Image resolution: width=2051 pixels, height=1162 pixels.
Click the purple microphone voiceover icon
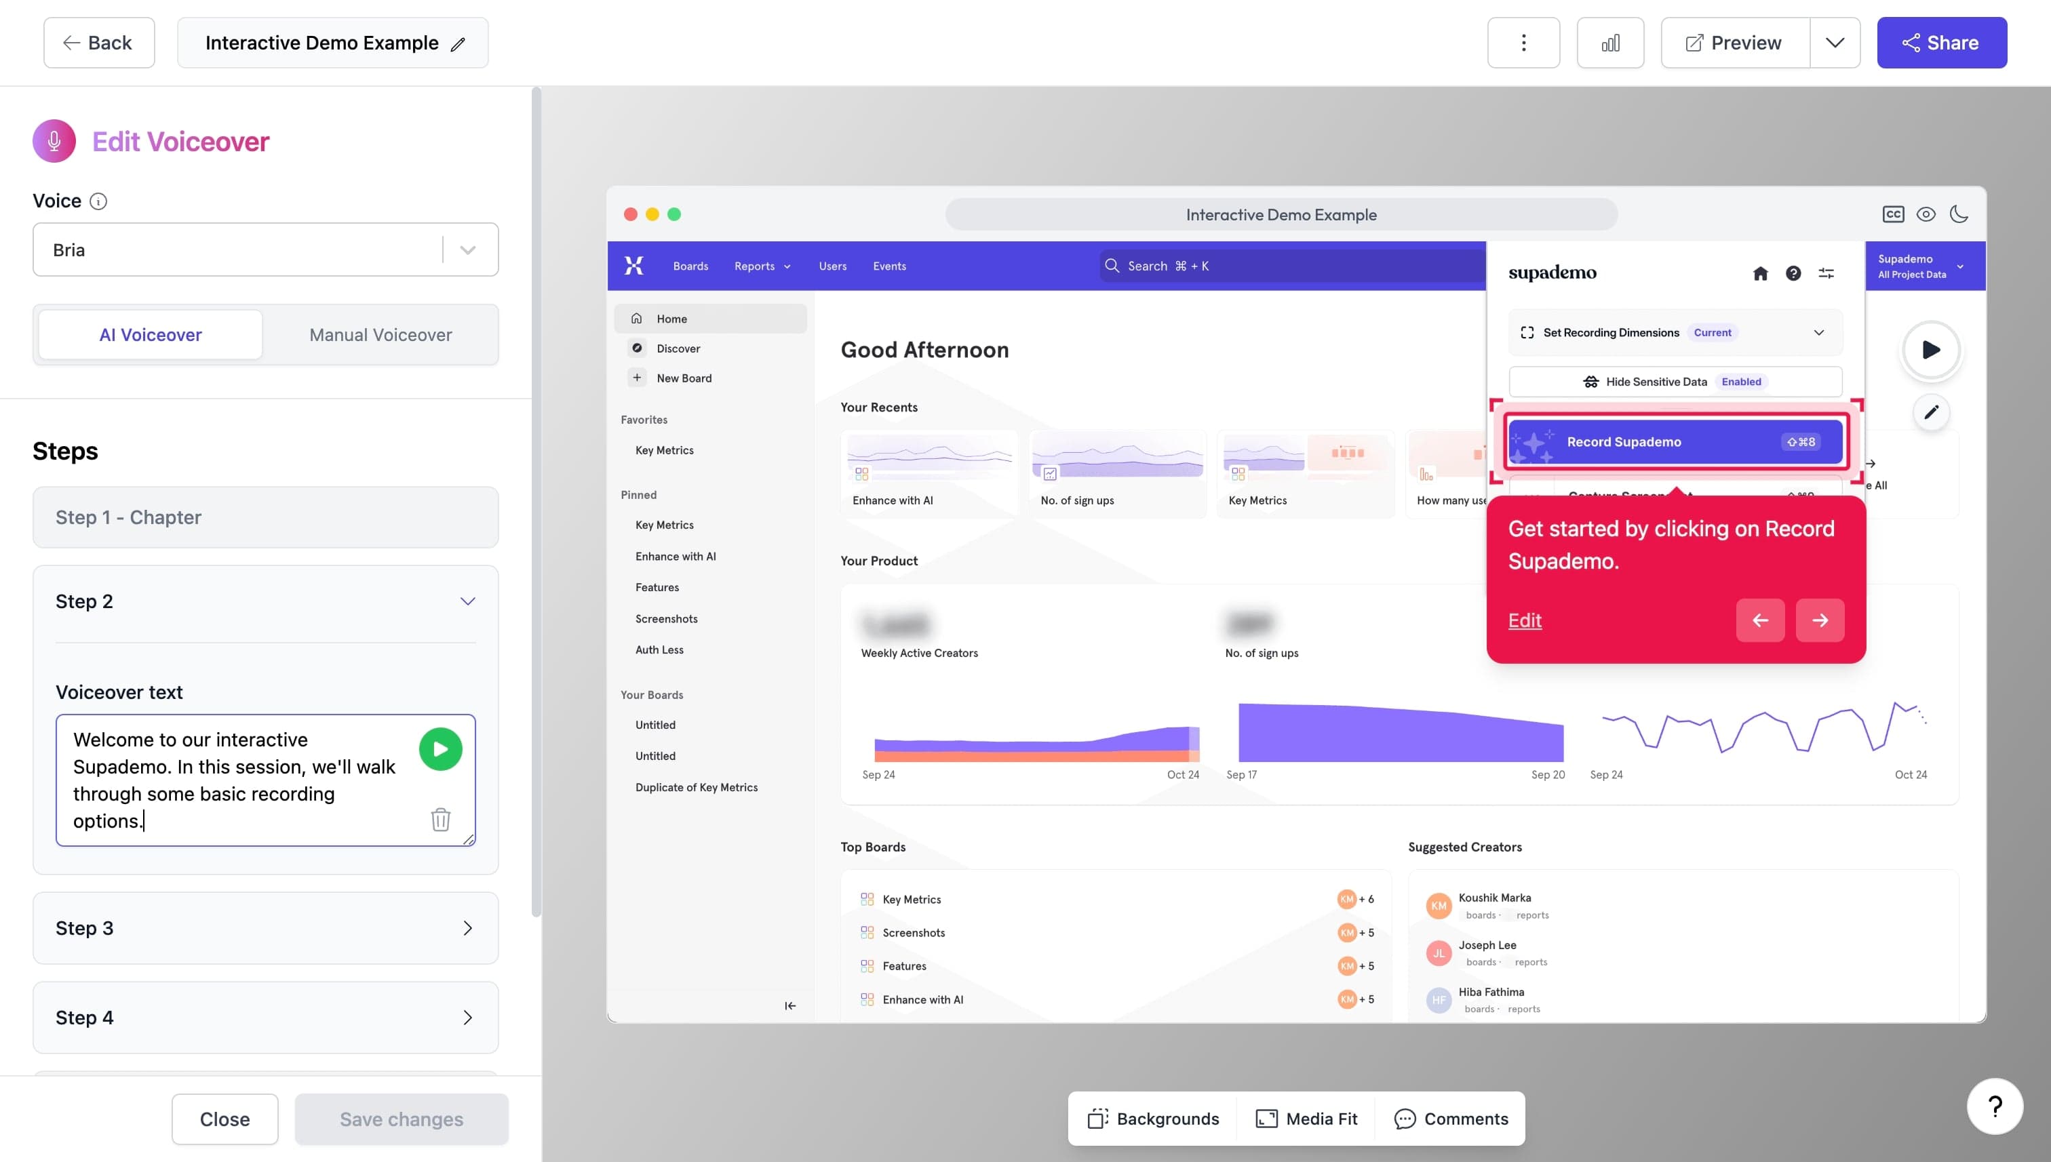coord(54,141)
